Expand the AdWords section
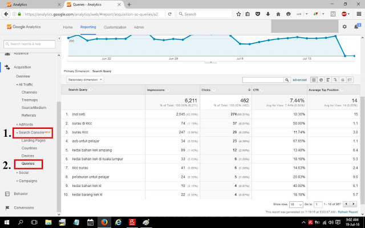Image resolution: width=365 pixels, height=228 pixels. 17,124
